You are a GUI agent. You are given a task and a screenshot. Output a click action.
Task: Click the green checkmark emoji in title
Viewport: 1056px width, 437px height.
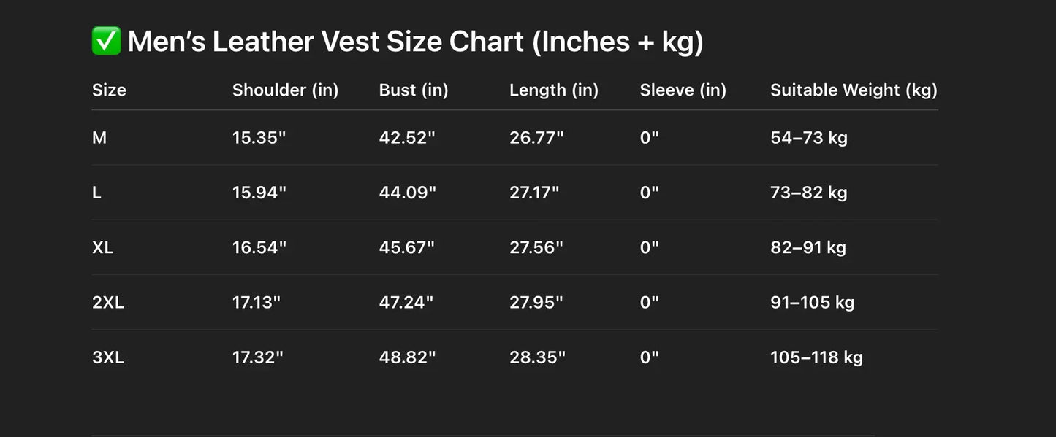(x=107, y=41)
